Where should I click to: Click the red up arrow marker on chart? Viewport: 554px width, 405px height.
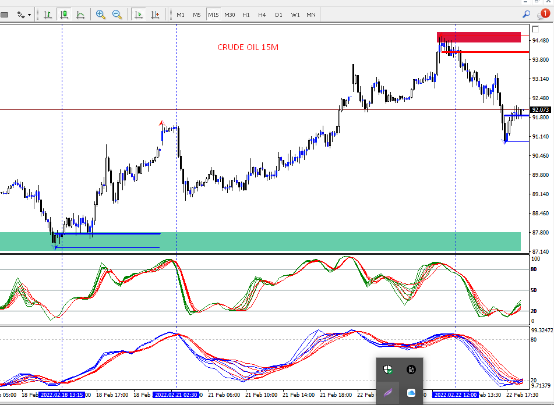tap(162, 123)
